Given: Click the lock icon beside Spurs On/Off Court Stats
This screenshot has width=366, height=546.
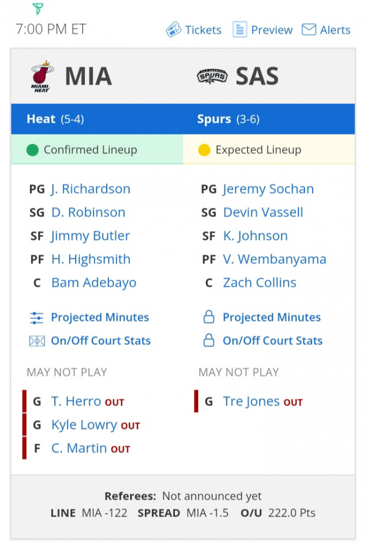Looking at the screenshot, I should (209, 340).
